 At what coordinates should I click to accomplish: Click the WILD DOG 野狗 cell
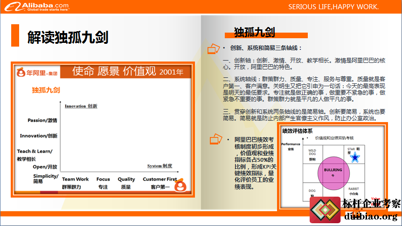click(312, 155)
